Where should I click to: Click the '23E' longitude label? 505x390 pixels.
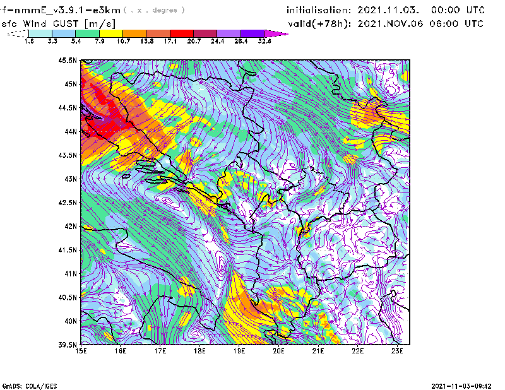(x=397, y=351)
